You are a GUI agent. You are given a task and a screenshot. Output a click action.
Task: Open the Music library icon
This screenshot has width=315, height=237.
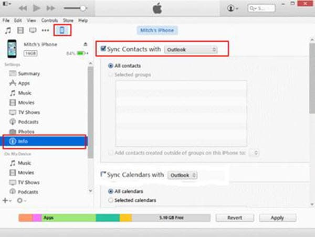click(8, 30)
